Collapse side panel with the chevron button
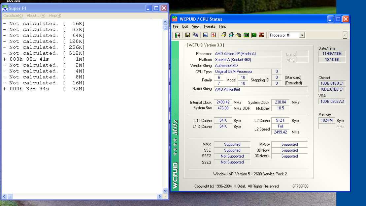The image size is (366, 206). (x=345, y=35)
